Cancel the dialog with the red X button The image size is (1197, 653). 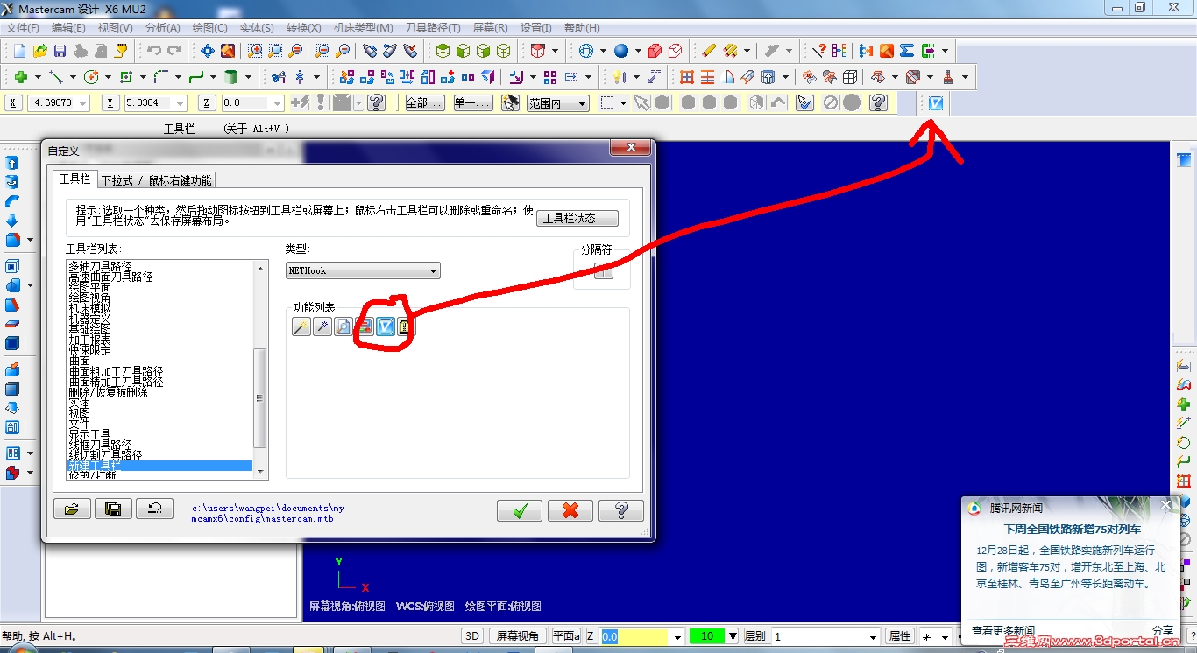pyautogui.click(x=570, y=510)
